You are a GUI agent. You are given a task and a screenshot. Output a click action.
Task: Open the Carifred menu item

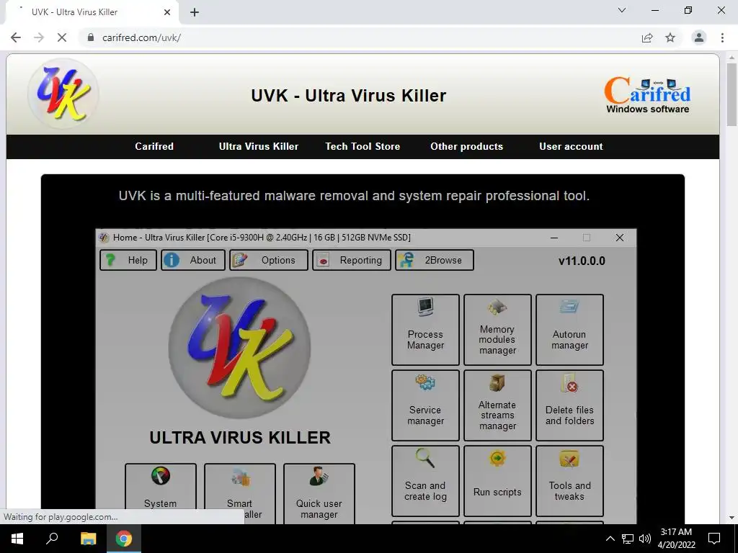(x=154, y=146)
